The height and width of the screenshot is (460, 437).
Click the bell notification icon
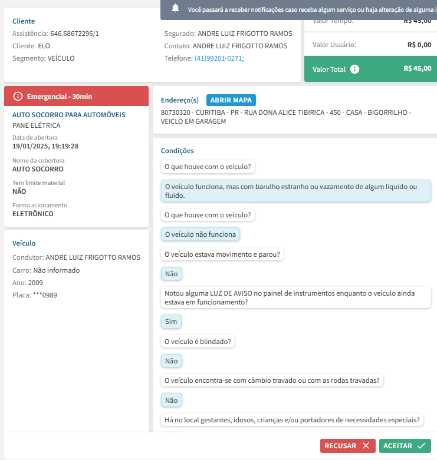175,9
